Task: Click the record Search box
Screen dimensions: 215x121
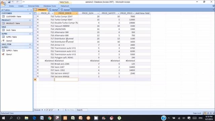Action: click(82, 110)
